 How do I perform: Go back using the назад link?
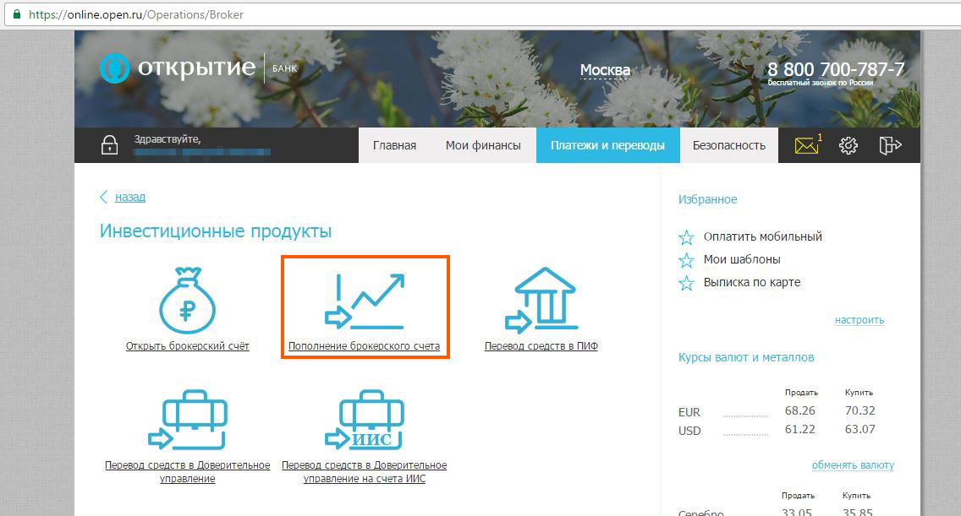(x=129, y=197)
